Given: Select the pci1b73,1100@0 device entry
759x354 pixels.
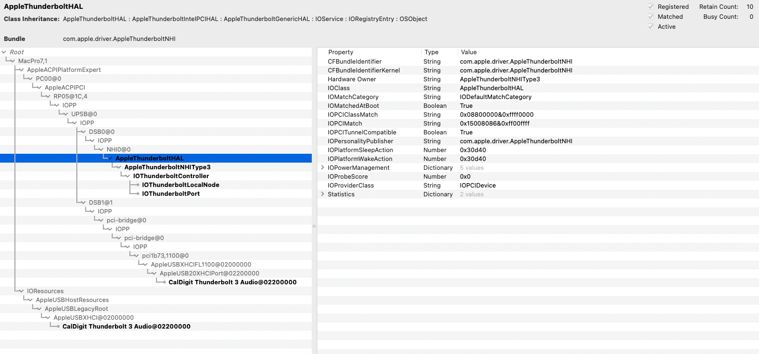Looking at the screenshot, I should pos(165,256).
